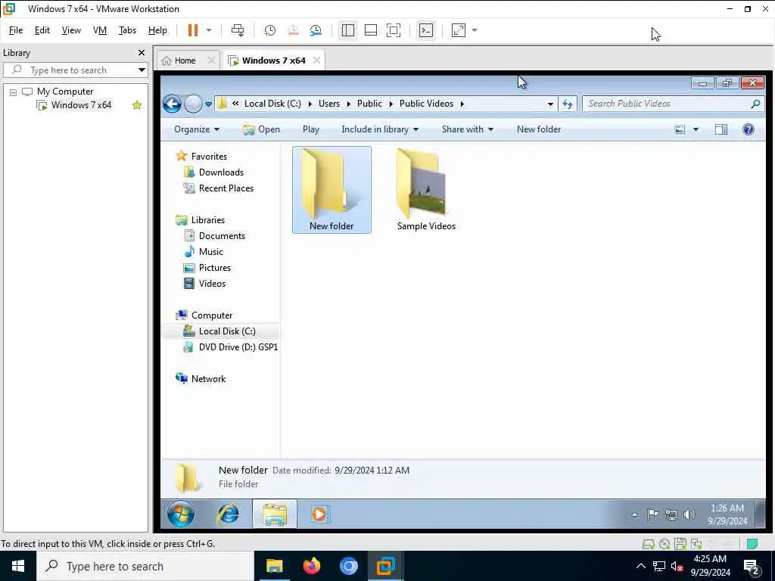Open the VM menu
Viewport: 775px width, 581px height.
pyautogui.click(x=100, y=30)
